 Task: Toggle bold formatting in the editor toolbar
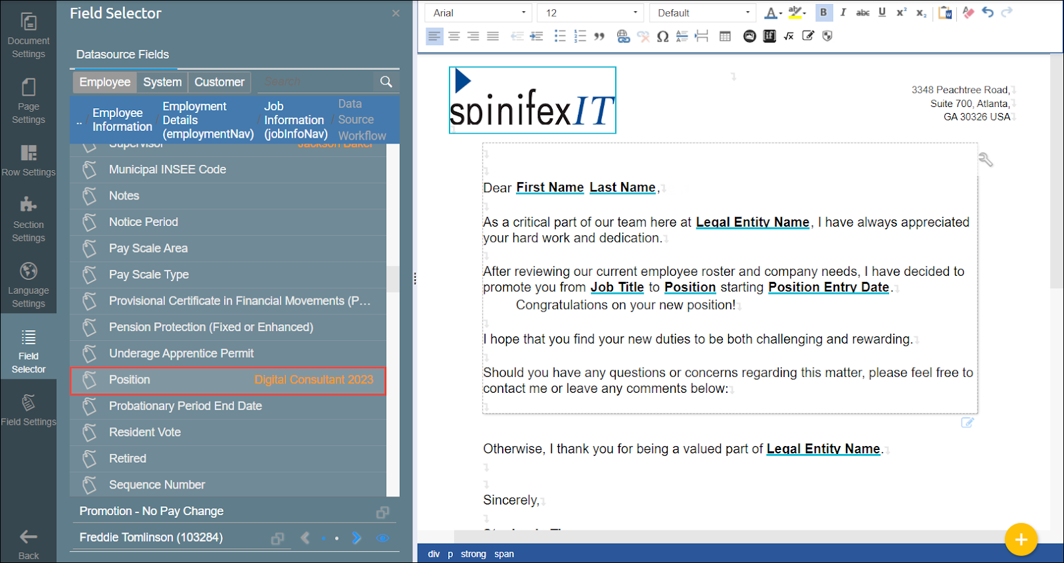tap(823, 13)
